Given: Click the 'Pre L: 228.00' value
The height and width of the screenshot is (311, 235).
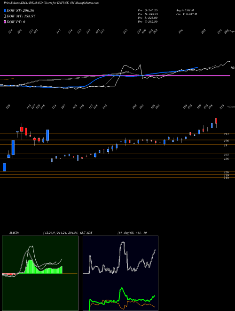Looking at the screenshot, I should click(x=148, y=18).
